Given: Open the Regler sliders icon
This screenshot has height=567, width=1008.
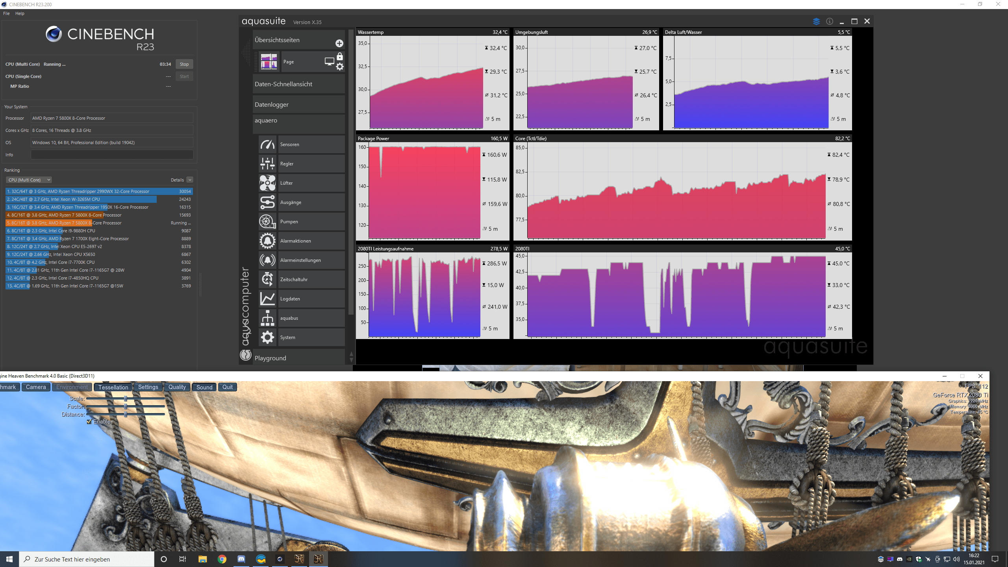Looking at the screenshot, I should (267, 164).
